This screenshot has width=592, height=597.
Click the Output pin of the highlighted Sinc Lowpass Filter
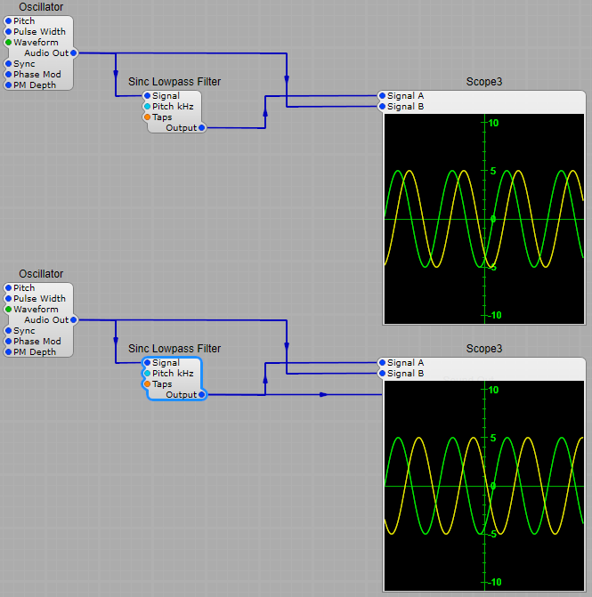[x=202, y=394]
